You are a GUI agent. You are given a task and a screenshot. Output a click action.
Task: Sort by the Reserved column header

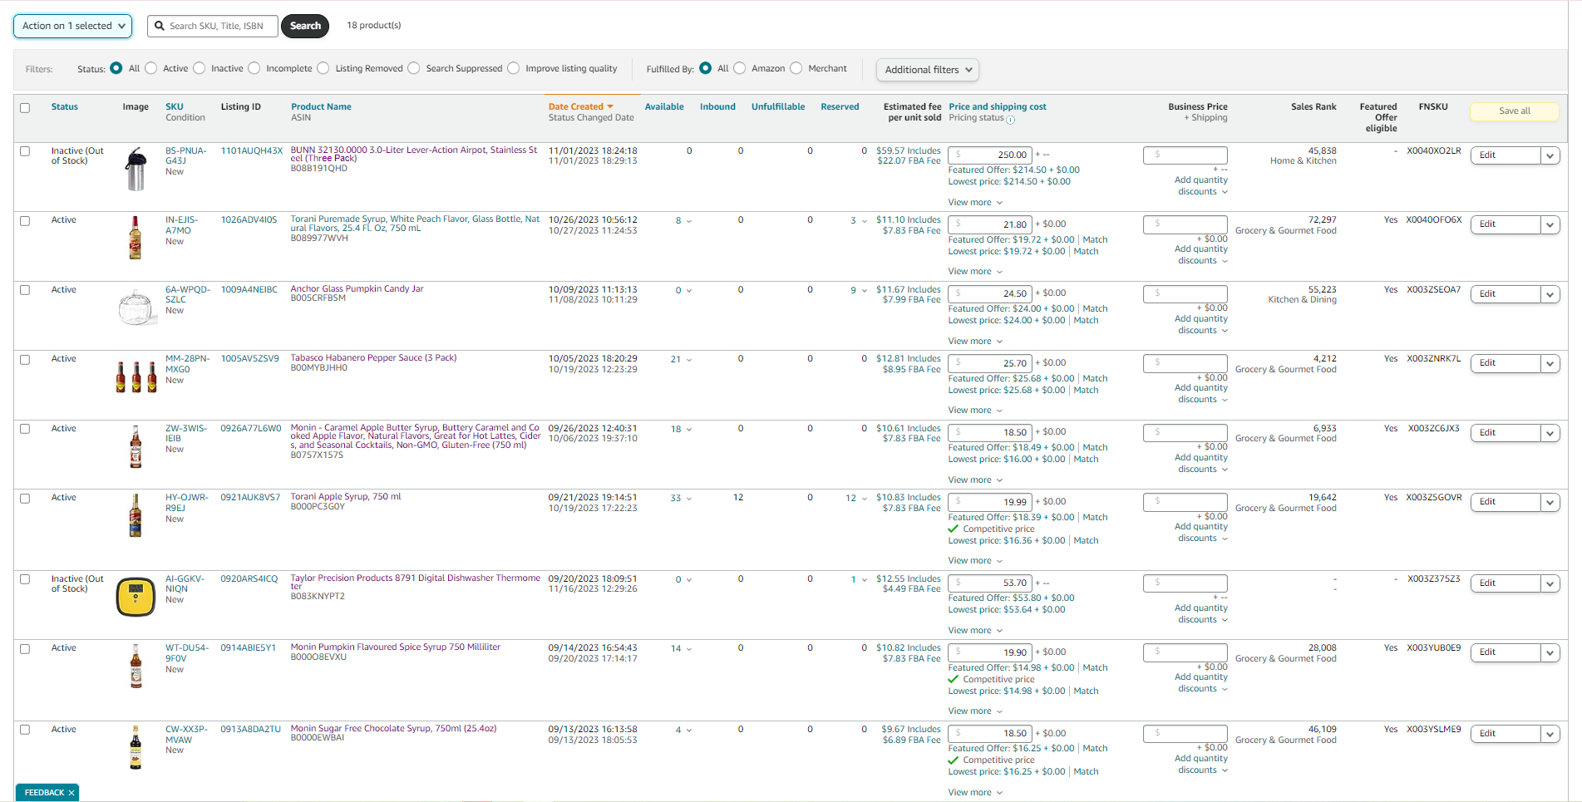tap(840, 106)
